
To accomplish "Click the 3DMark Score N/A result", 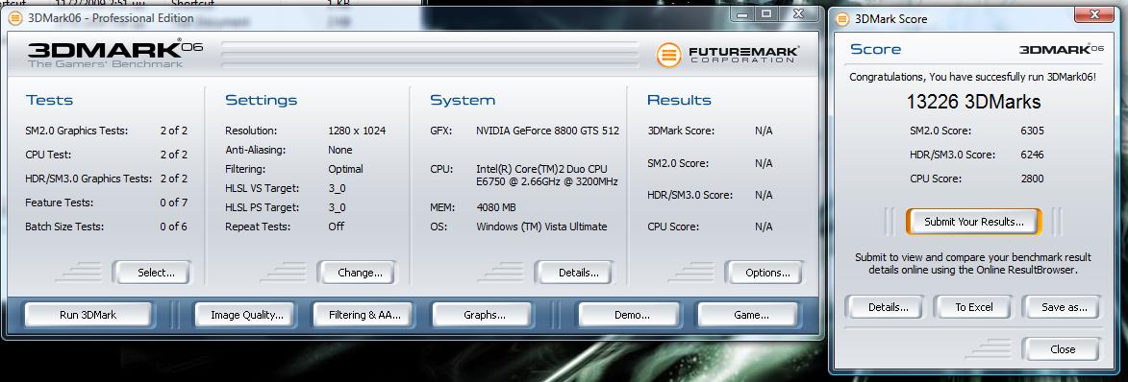I will pos(764,131).
